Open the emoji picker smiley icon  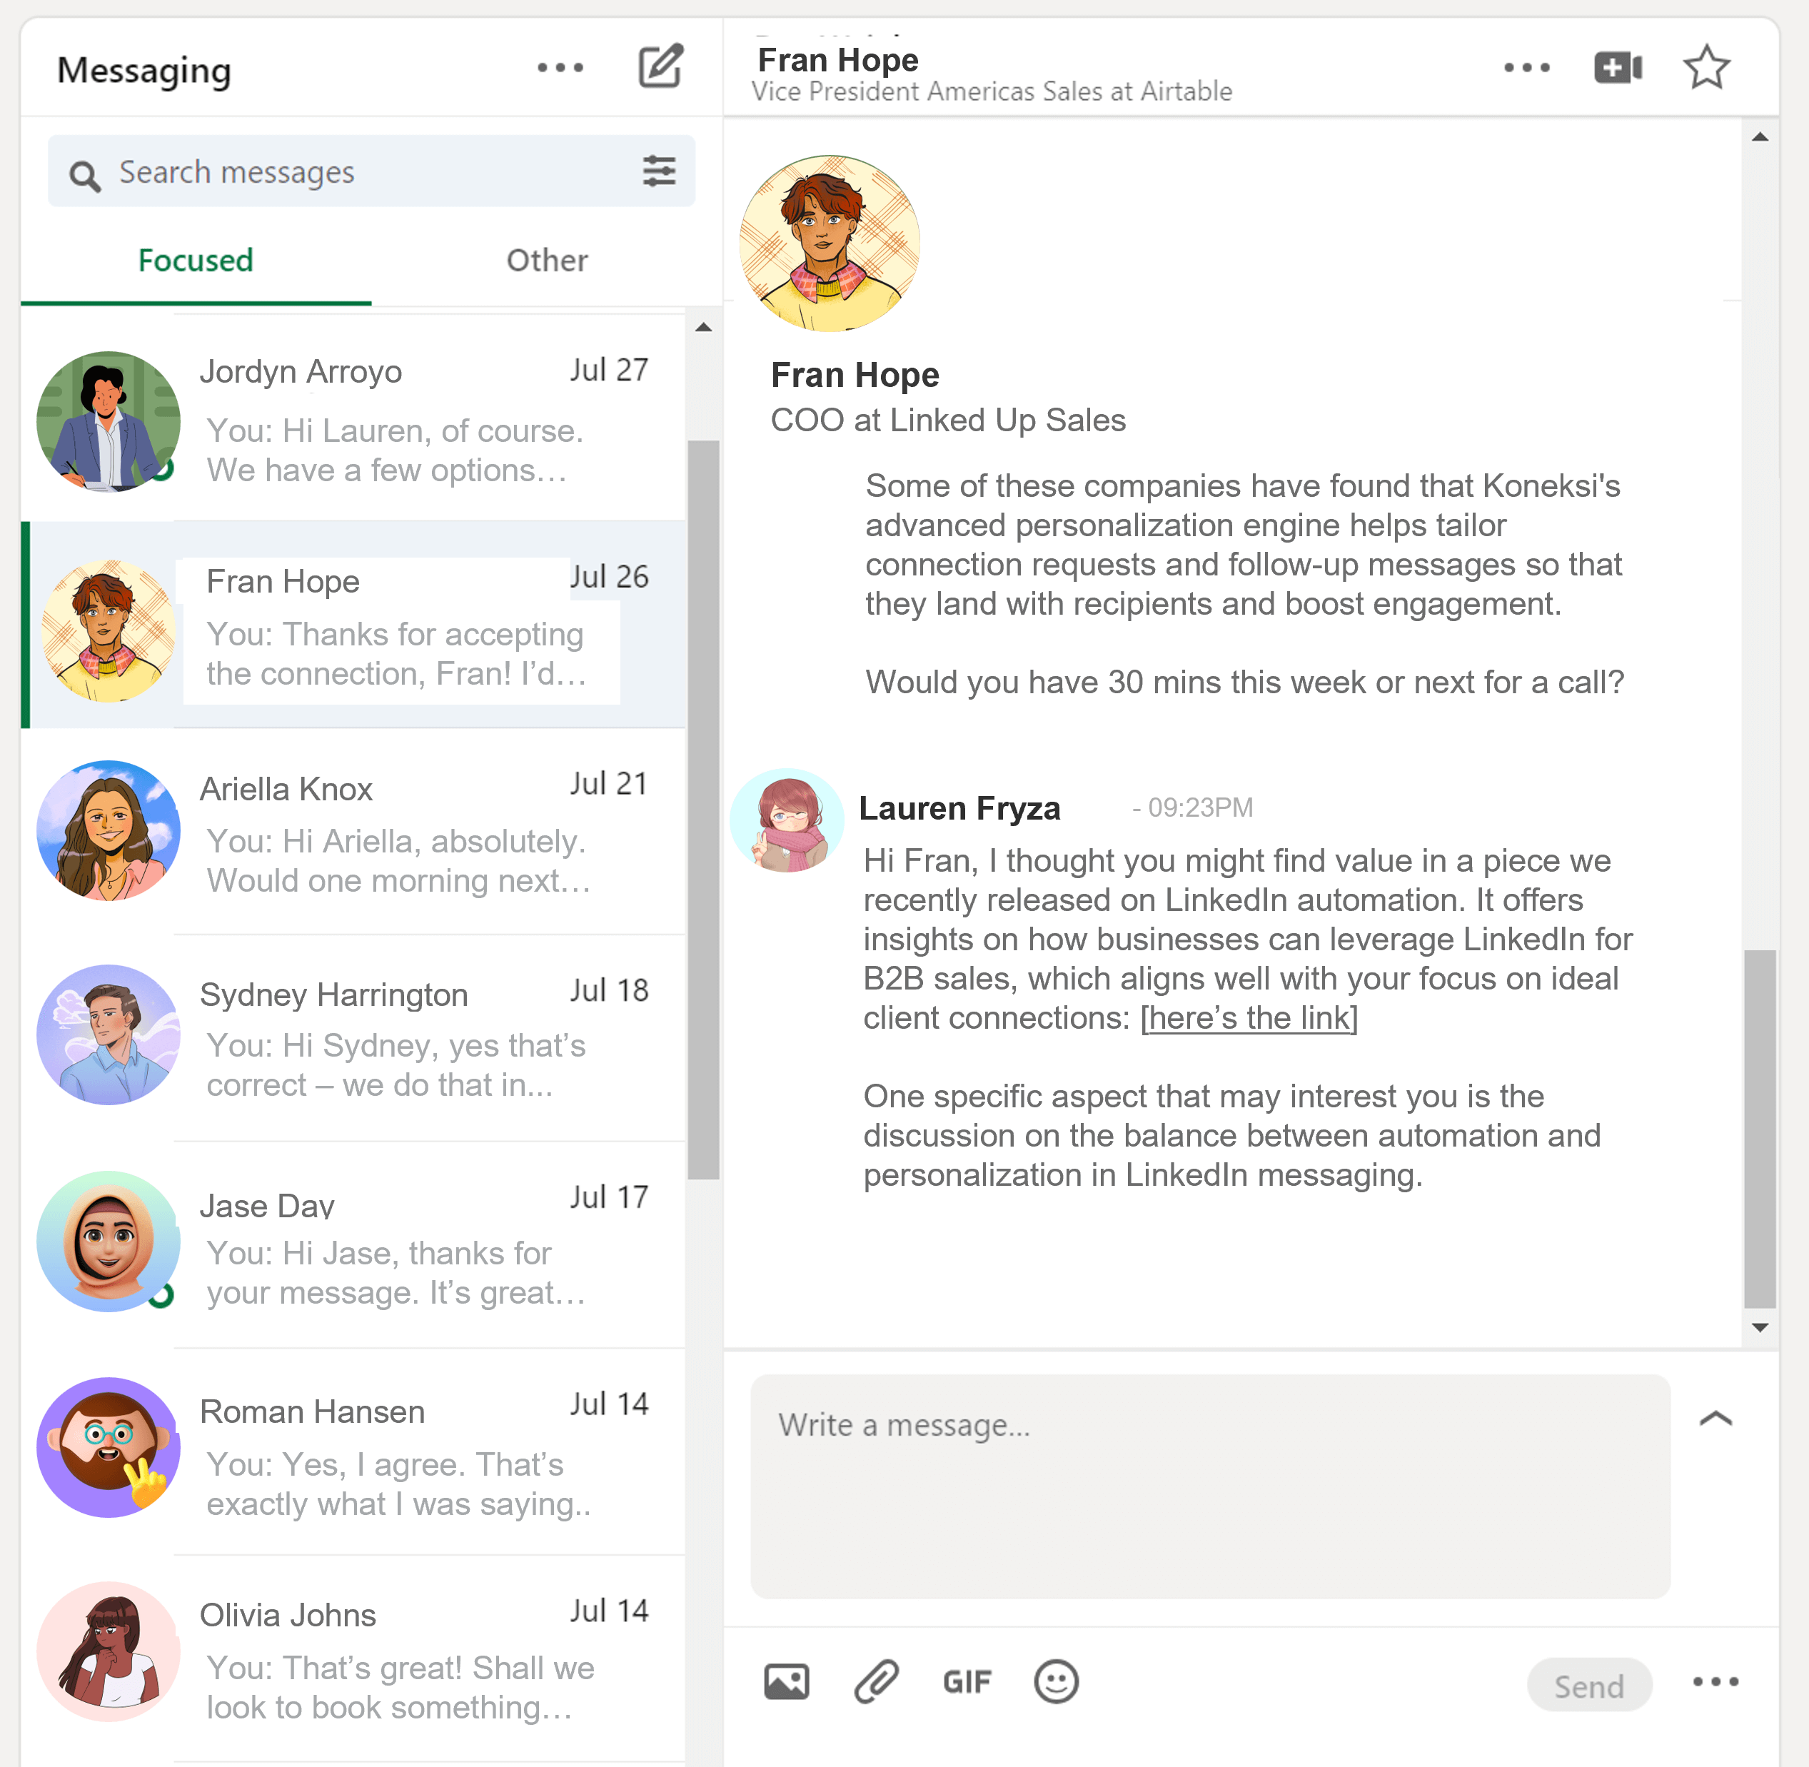tap(1055, 1681)
